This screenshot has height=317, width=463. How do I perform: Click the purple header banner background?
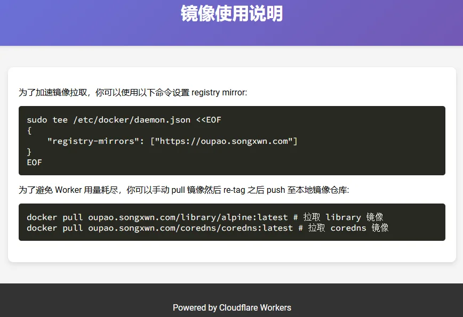click(80, 27)
